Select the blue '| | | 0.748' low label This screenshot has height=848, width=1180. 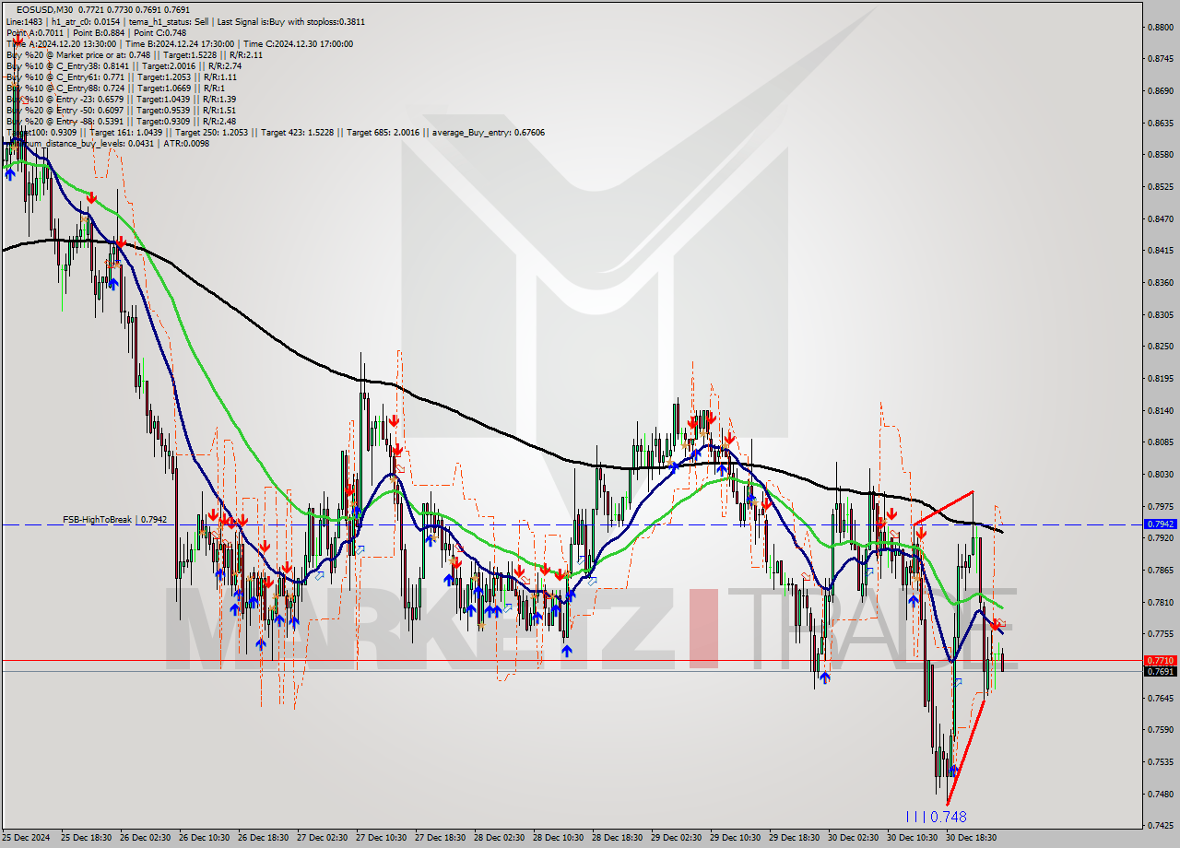click(x=936, y=817)
